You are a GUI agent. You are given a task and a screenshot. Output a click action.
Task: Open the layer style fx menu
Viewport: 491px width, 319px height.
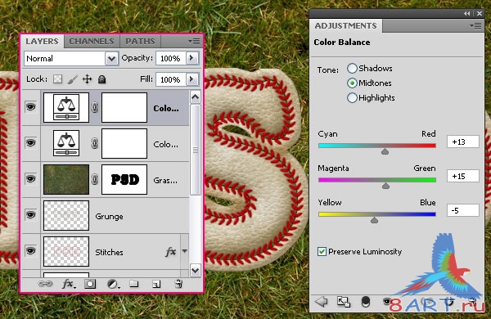point(68,284)
